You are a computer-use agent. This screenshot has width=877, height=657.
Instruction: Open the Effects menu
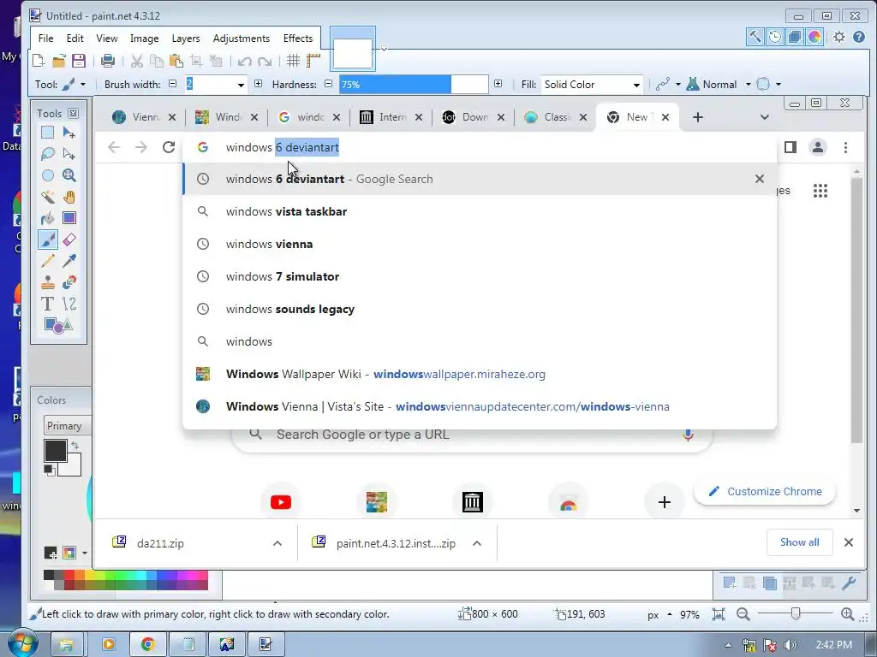coord(297,38)
